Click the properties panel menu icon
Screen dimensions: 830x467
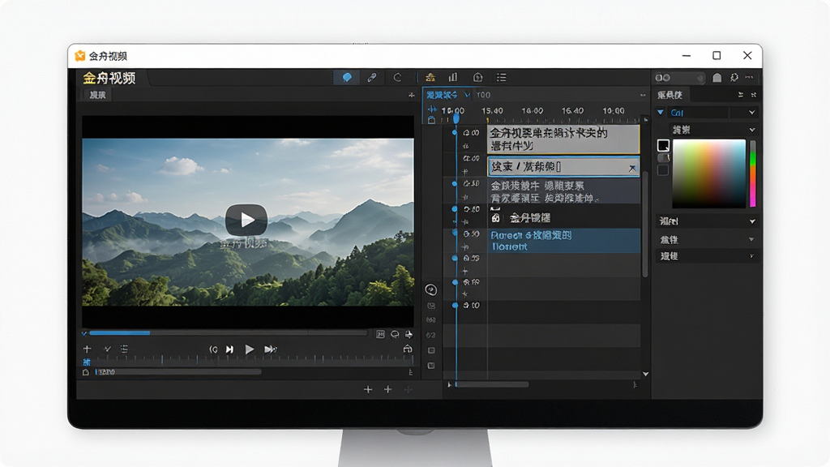[x=741, y=95]
